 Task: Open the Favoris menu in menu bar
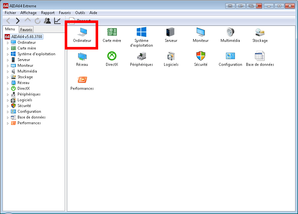[65, 12]
